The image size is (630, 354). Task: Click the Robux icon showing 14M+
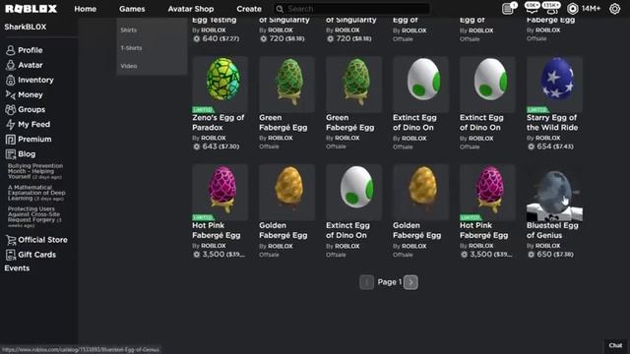[573, 9]
